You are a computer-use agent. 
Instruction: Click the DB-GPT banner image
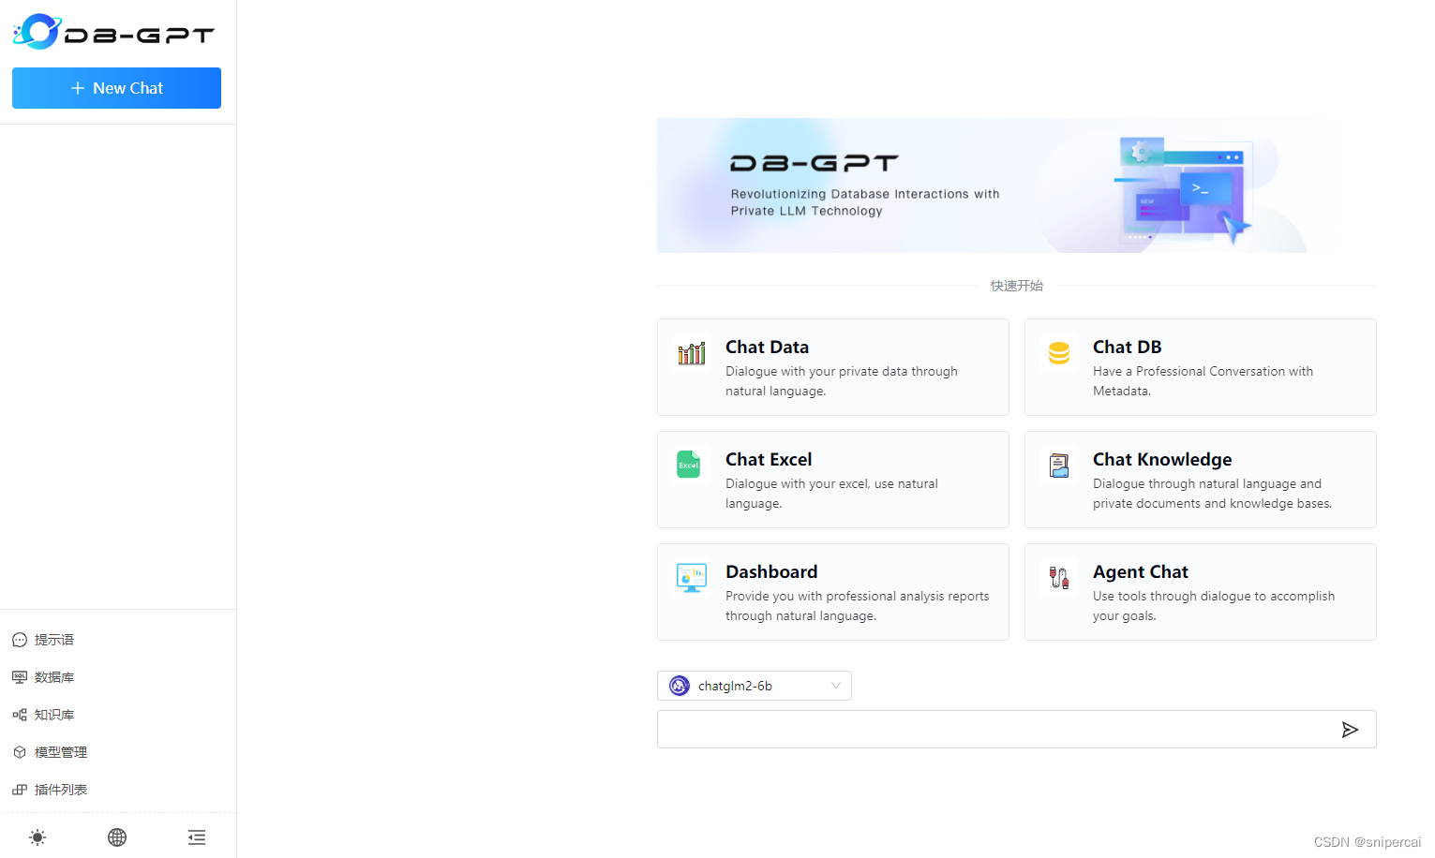click(1017, 185)
